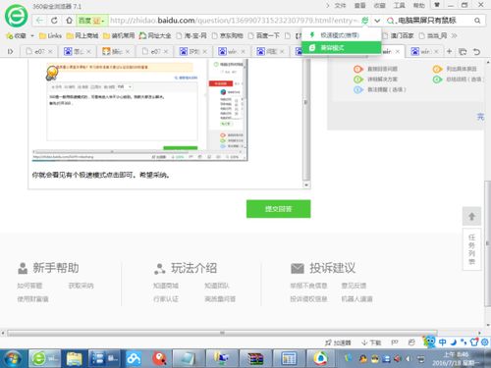
Task: Open the 行家认证 footer link
Action: pos(166,298)
